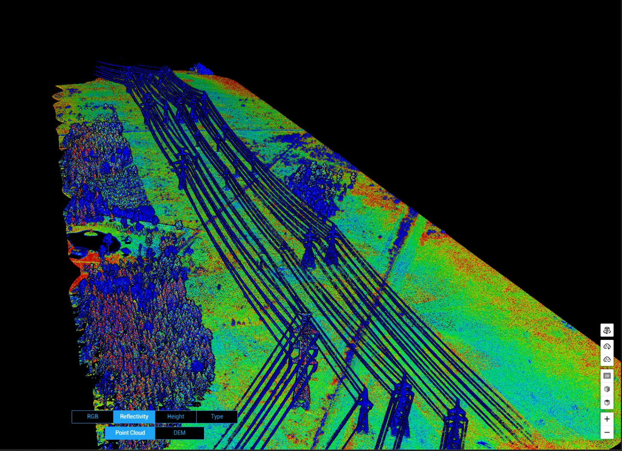Screen dimensions: 622x451
Task: Increase point size with cloud plus icon
Action: [607, 346]
